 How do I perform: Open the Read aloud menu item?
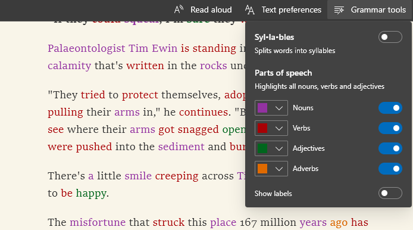pyautogui.click(x=203, y=10)
